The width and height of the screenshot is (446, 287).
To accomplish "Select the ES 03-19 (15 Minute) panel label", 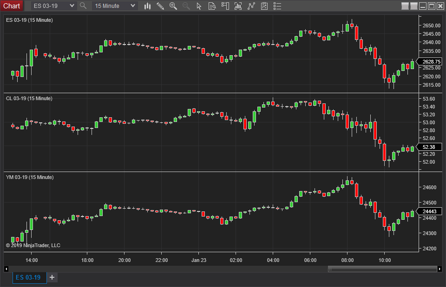I will (29, 20).
